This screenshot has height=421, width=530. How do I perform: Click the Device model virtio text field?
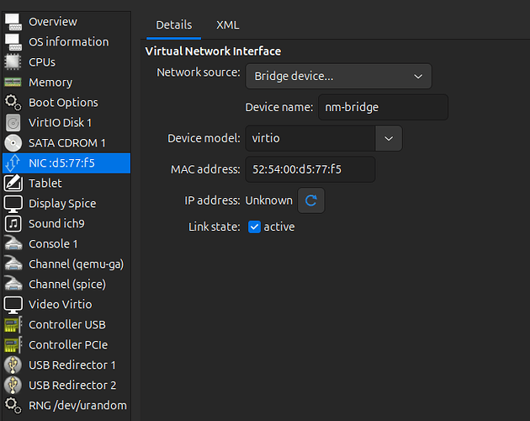pos(310,138)
